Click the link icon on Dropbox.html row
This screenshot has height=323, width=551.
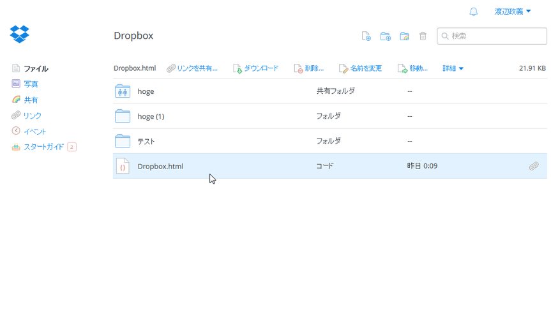click(534, 166)
